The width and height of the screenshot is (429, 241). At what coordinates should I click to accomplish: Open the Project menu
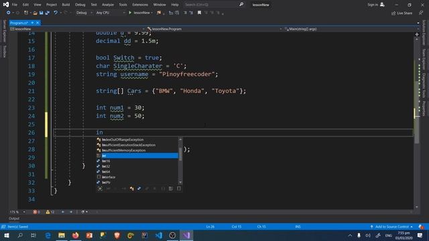(x=52, y=5)
